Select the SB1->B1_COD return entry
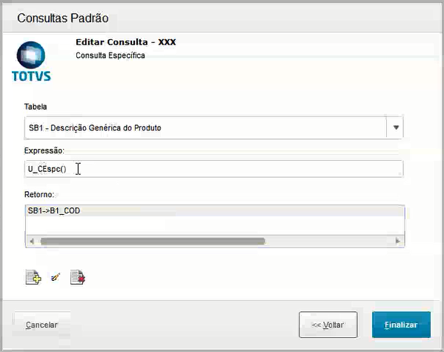 coord(215,211)
